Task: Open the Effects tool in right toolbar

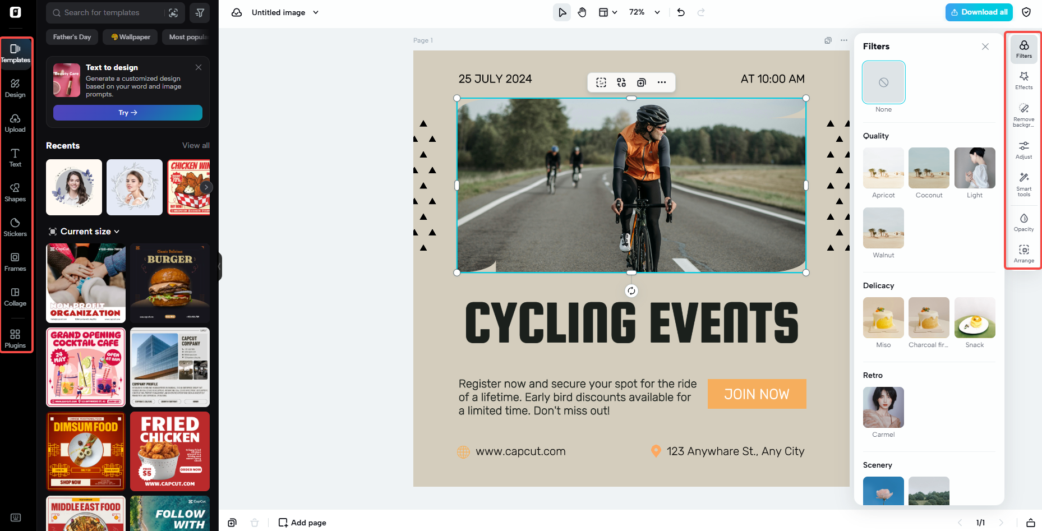Action: (1024, 80)
